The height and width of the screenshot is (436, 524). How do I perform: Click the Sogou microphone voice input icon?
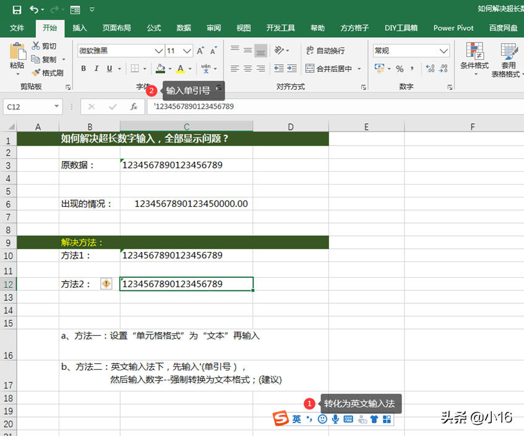pyautogui.click(x=335, y=419)
